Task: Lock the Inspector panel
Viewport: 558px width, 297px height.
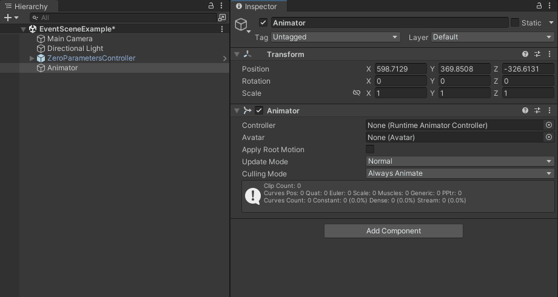Action: coord(539,5)
